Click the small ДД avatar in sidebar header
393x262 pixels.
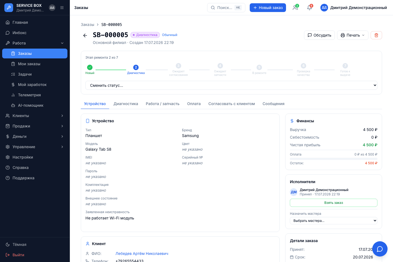pyautogui.click(x=52, y=8)
